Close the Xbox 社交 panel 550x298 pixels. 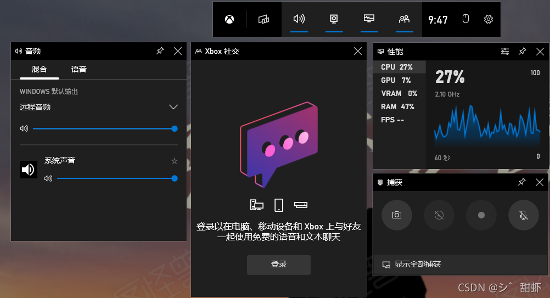358,51
